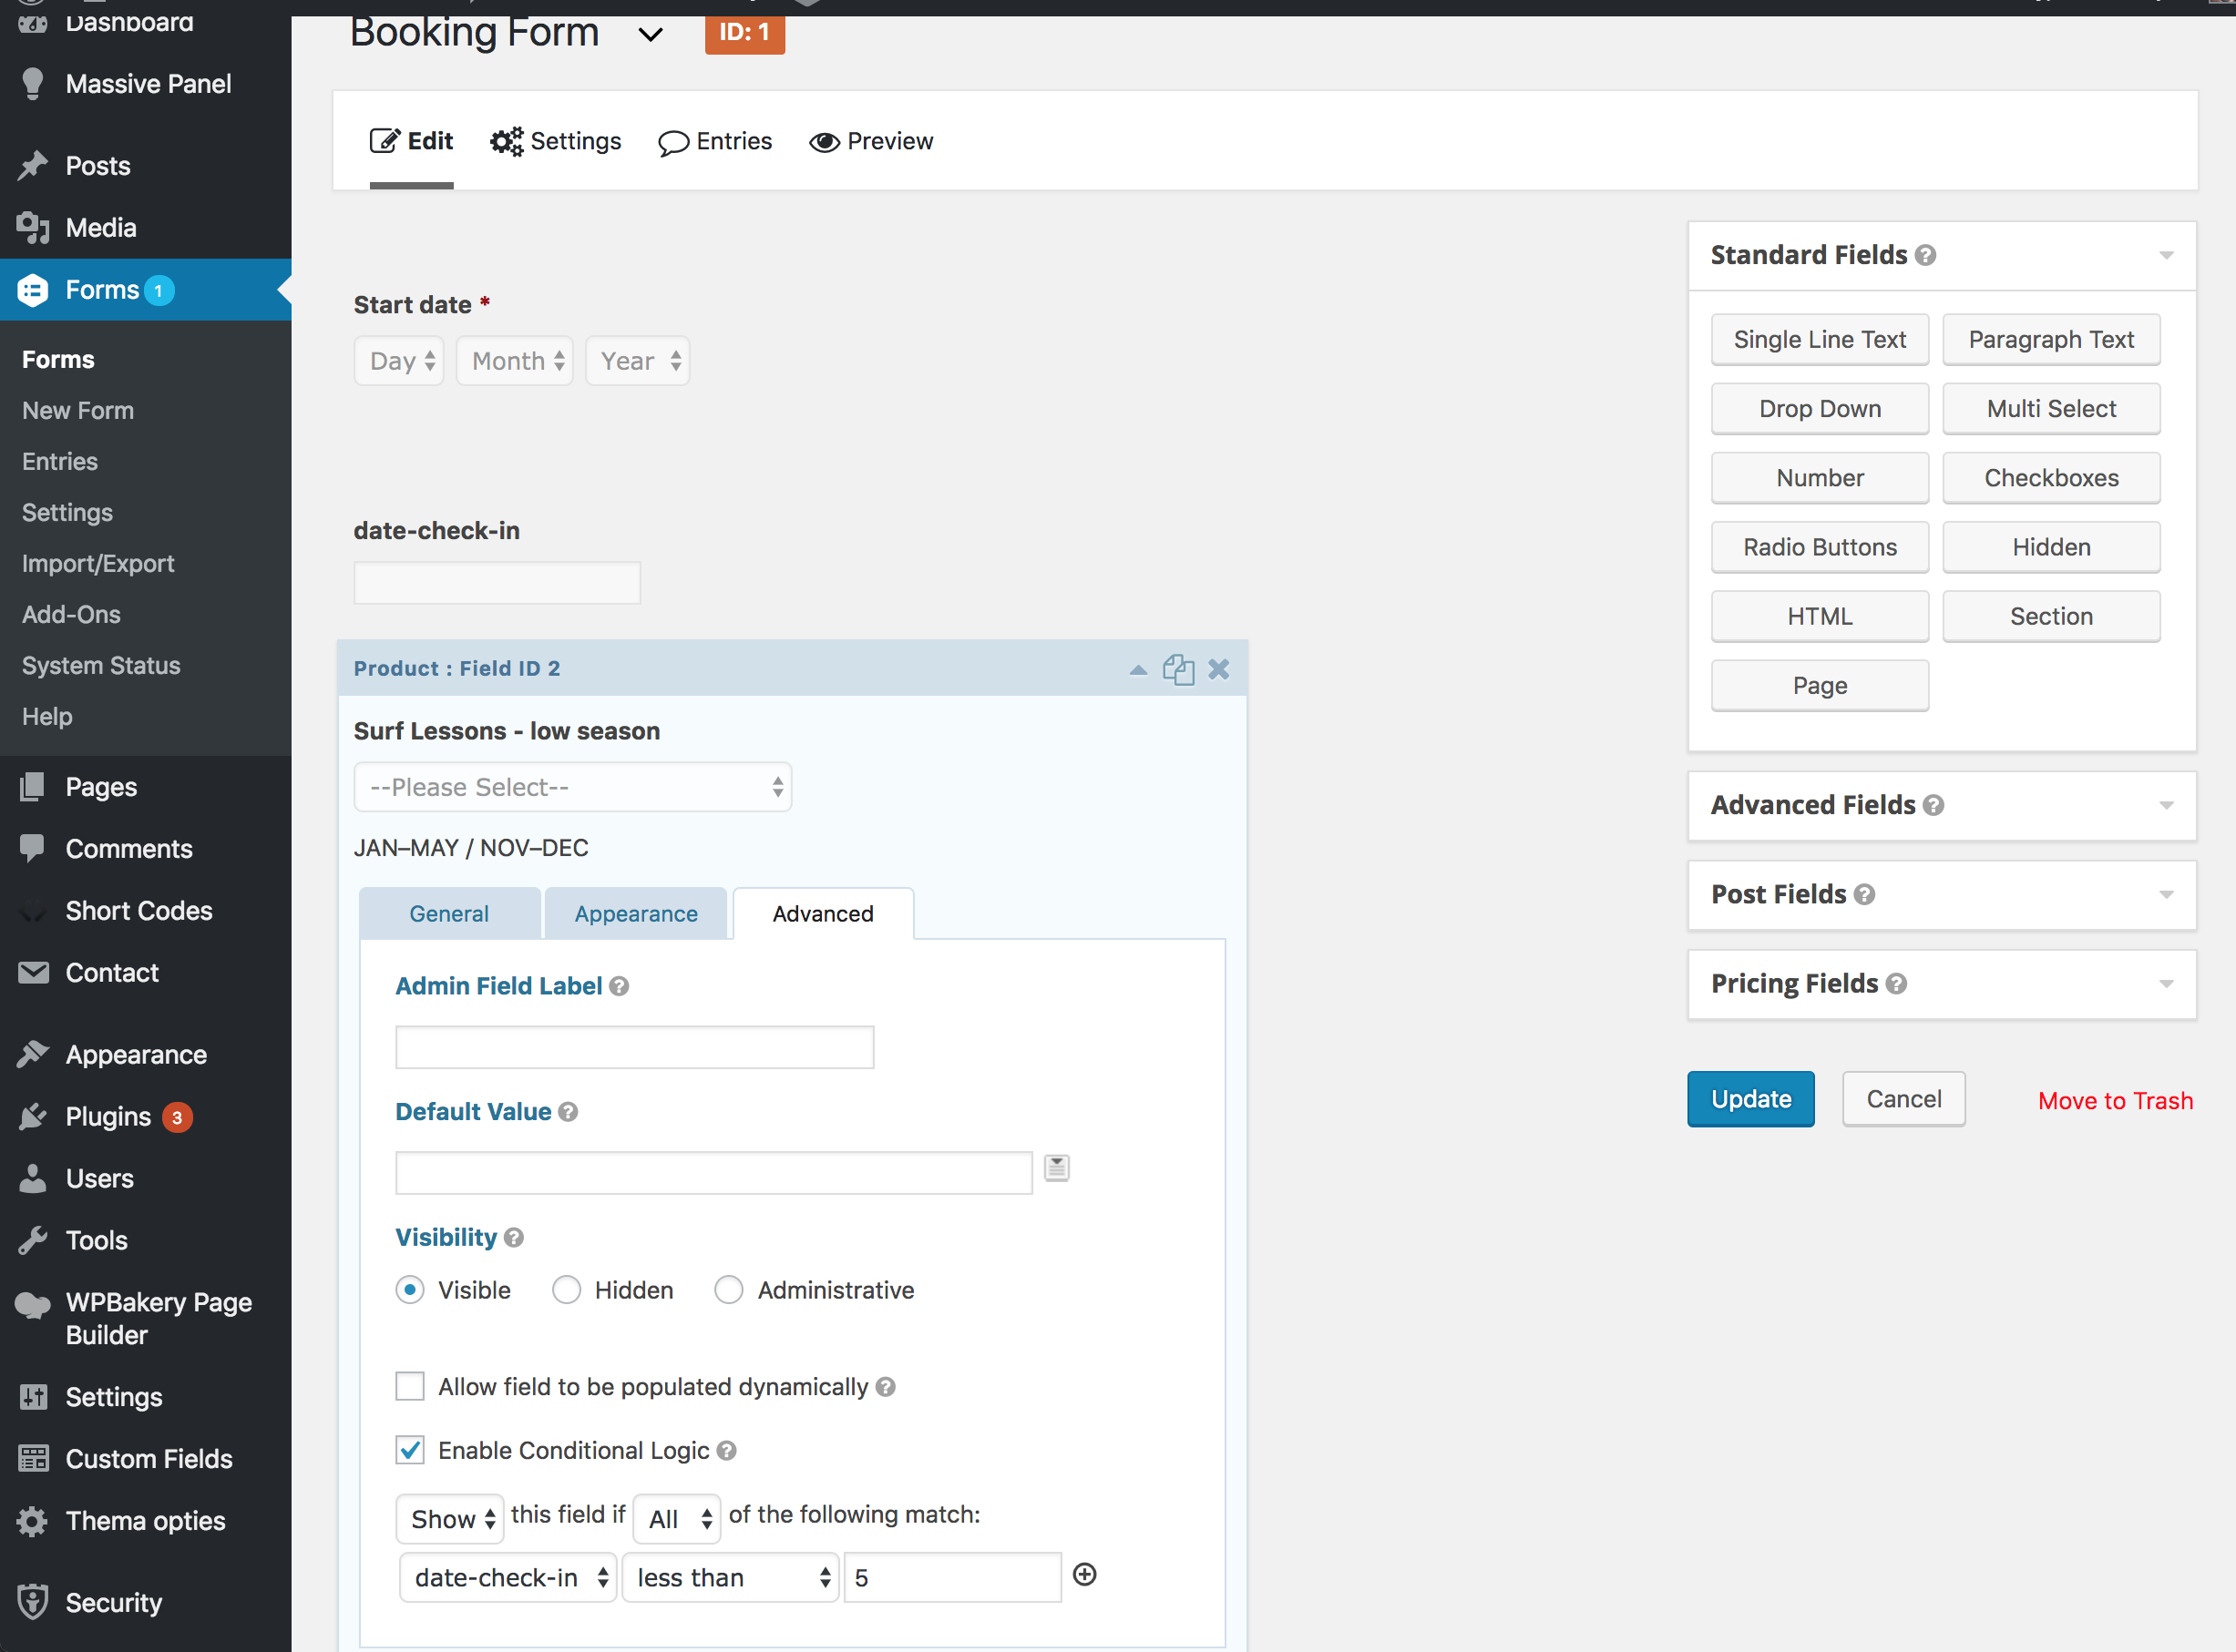Viewport: 2236px width, 1652px height.
Task: Duplicate the Product field using copy icon
Action: [x=1177, y=669]
